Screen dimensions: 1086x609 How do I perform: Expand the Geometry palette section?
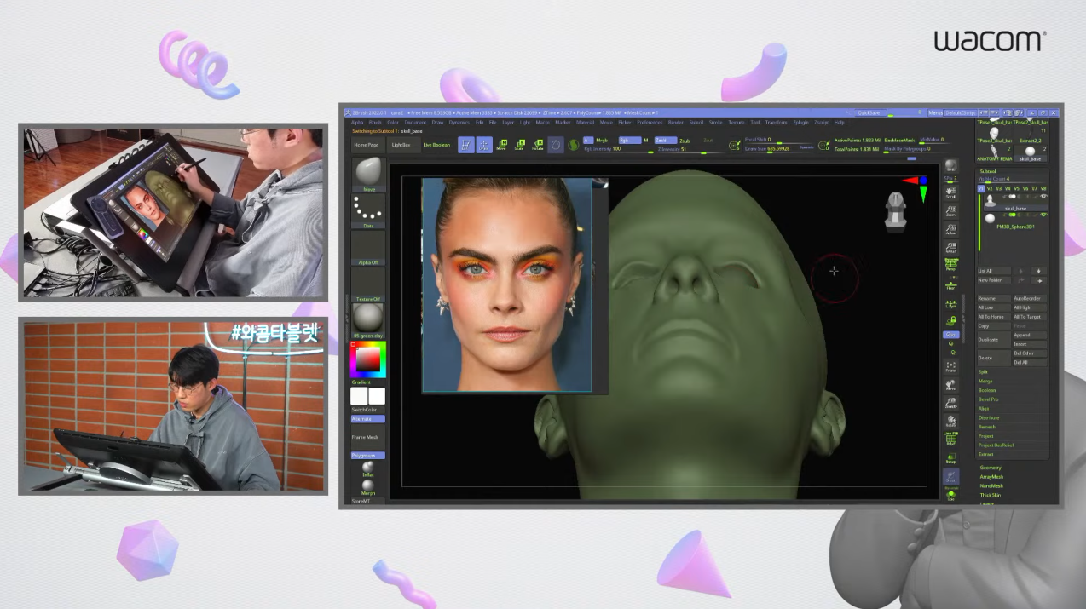pyautogui.click(x=991, y=468)
